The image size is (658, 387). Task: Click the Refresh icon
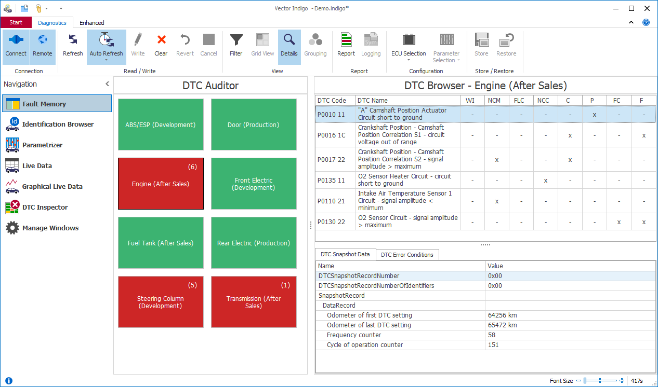pos(73,40)
